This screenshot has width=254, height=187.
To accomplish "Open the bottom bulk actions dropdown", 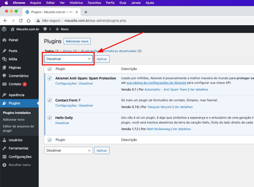I will click(x=68, y=150).
